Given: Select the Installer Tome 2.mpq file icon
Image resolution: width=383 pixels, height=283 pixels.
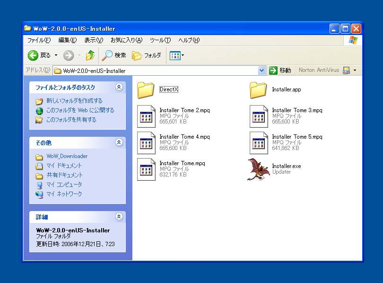Looking at the screenshot, I should click(146, 116).
